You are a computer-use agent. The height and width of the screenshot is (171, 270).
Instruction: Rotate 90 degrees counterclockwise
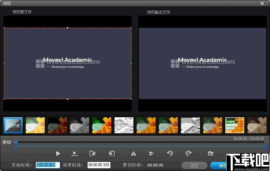[170, 153]
